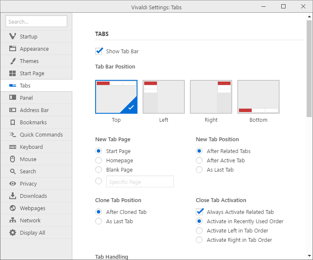
Task: Open the Quick Commands prompt icon
Action: 13,134
